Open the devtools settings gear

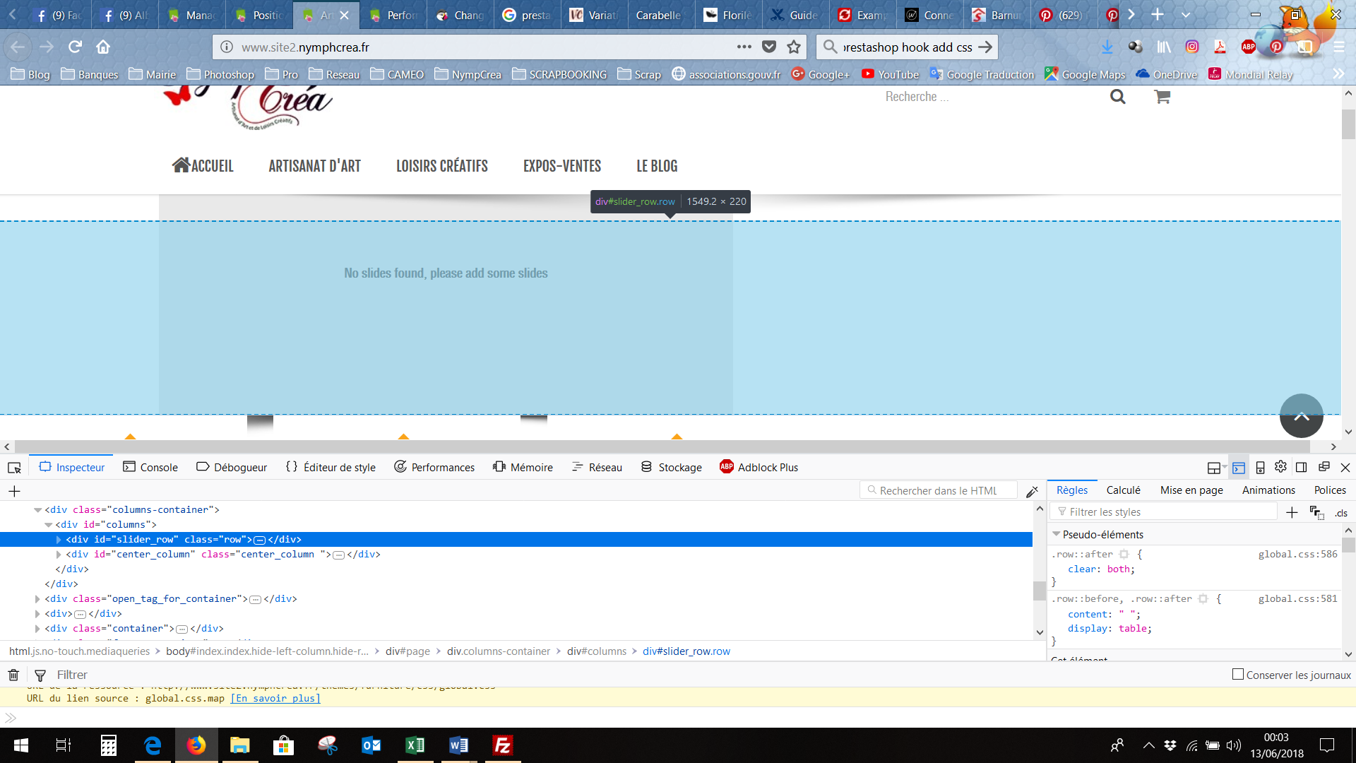[x=1280, y=467]
